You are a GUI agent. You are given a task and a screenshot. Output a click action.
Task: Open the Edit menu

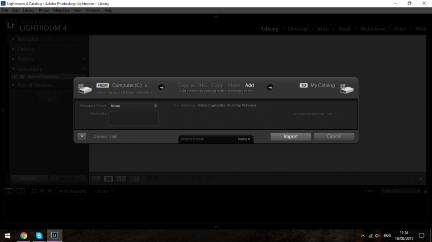(x=15, y=10)
